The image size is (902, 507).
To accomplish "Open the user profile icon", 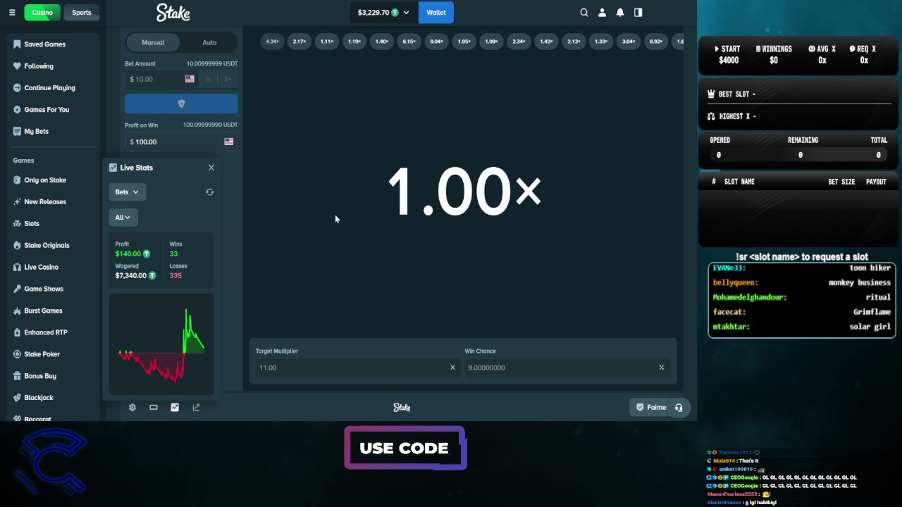I will [x=603, y=13].
